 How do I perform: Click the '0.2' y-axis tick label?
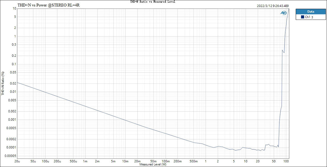click(14, 56)
